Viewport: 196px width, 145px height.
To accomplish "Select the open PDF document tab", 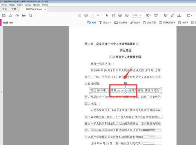I will click(x=34, y=9).
